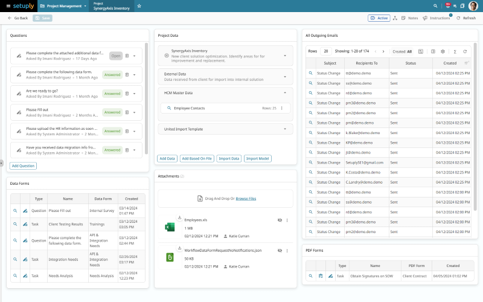Click the Questions panel scrollbar

click(146, 98)
